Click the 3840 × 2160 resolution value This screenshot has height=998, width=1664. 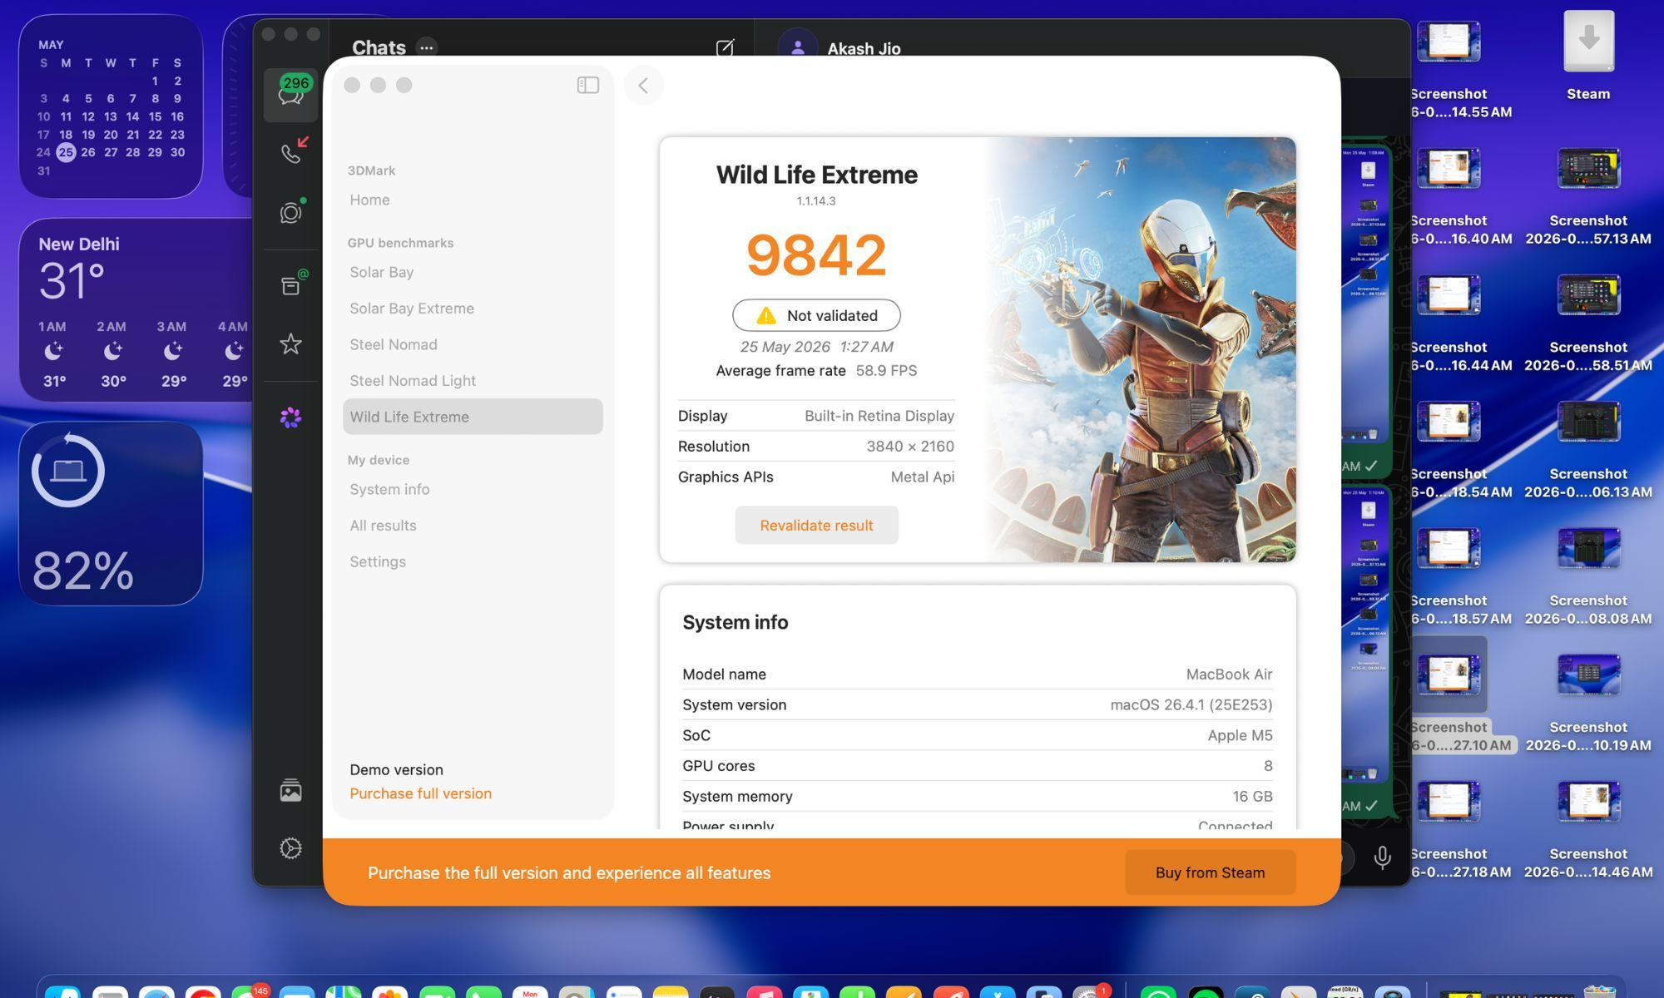910,447
